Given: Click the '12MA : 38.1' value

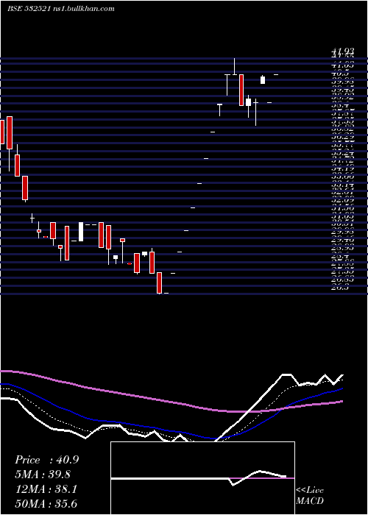Looking at the screenshot, I should [46, 489].
